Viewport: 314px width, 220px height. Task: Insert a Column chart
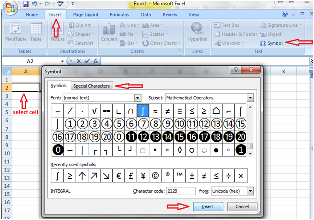point(109,33)
